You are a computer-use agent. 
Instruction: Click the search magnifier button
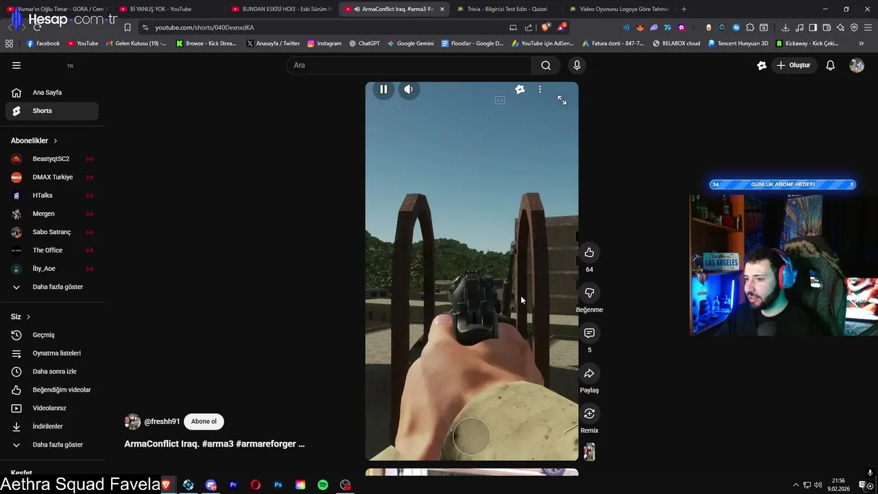(546, 65)
